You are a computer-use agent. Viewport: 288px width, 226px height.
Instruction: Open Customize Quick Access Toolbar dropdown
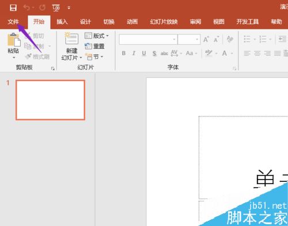(69, 8)
